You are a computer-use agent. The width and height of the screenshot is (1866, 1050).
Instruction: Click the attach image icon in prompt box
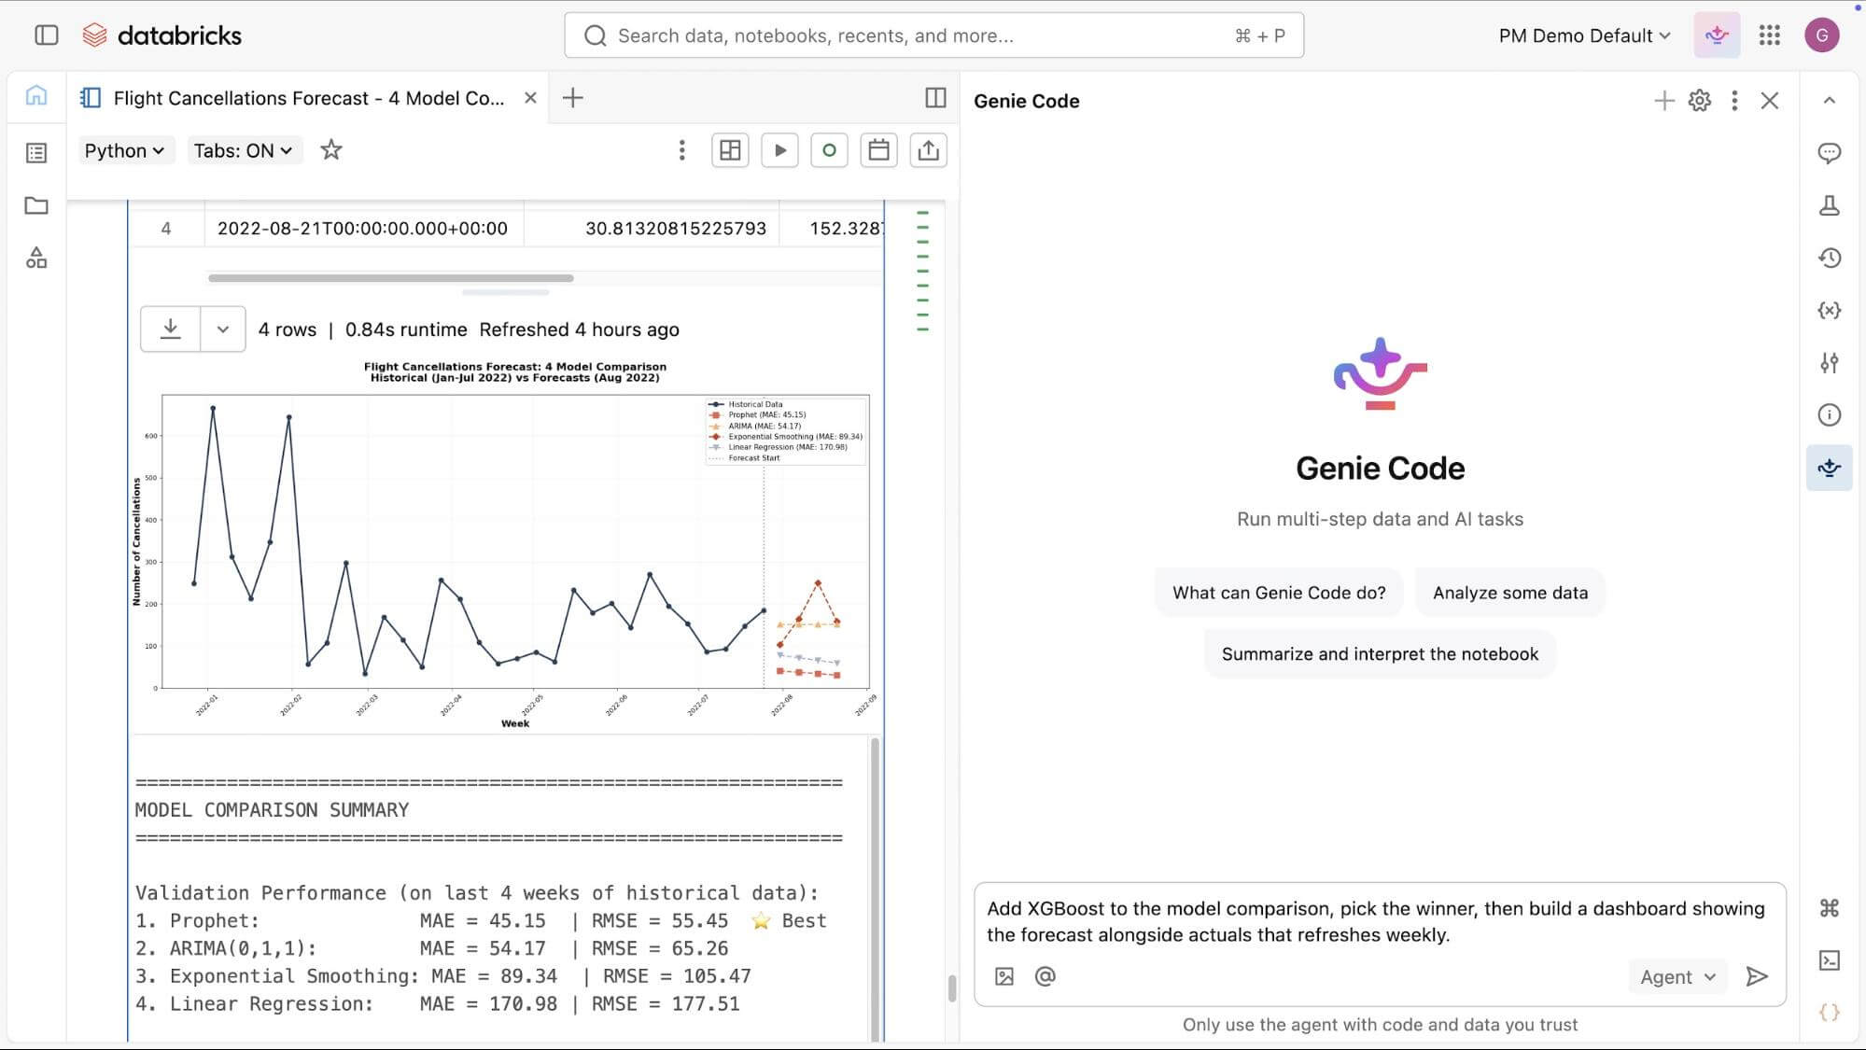click(1004, 976)
